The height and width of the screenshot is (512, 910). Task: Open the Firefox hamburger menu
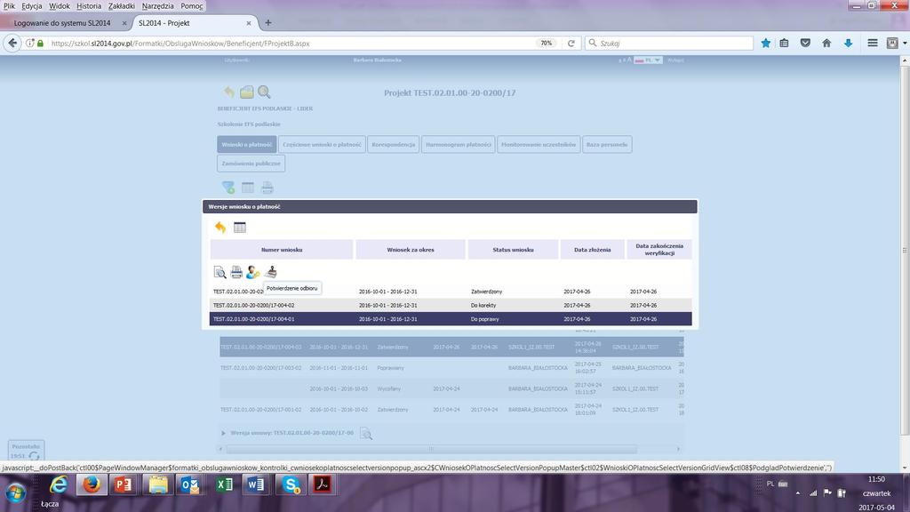[x=873, y=43]
